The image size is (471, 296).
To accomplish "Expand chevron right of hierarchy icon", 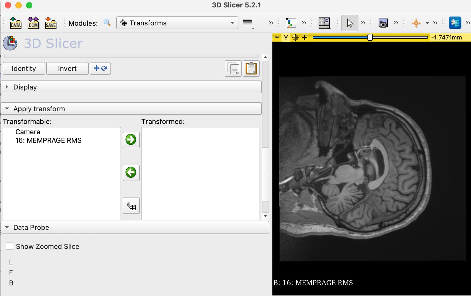I will click(304, 23).
